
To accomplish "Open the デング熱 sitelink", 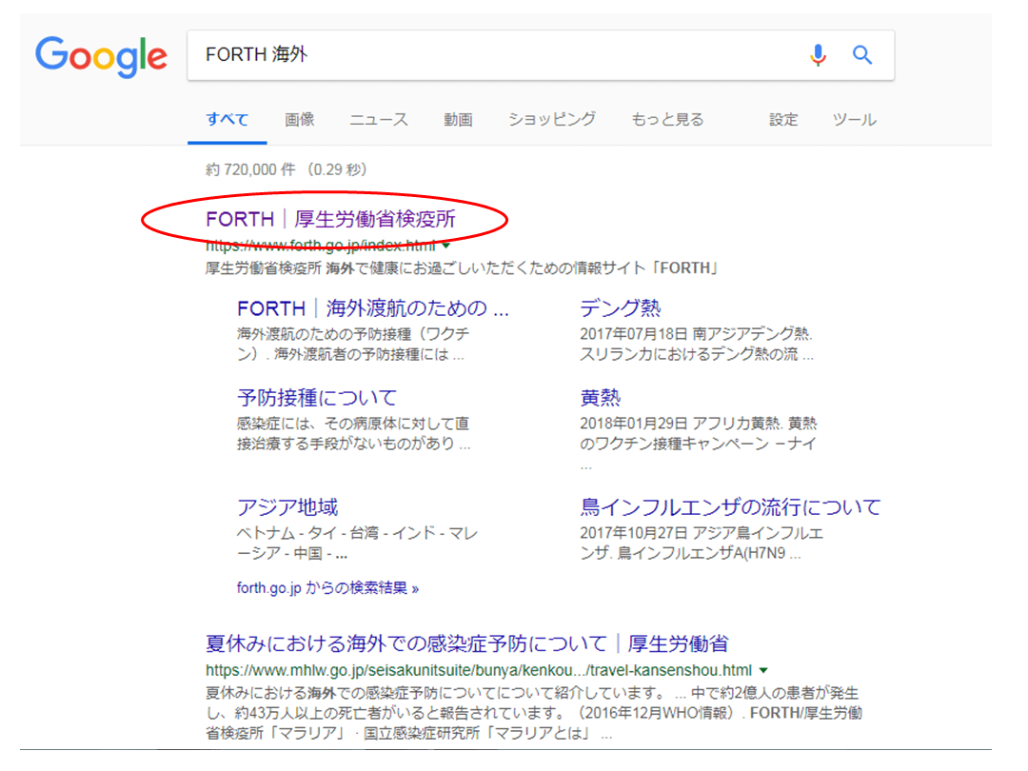I will [x=620, y=308].
